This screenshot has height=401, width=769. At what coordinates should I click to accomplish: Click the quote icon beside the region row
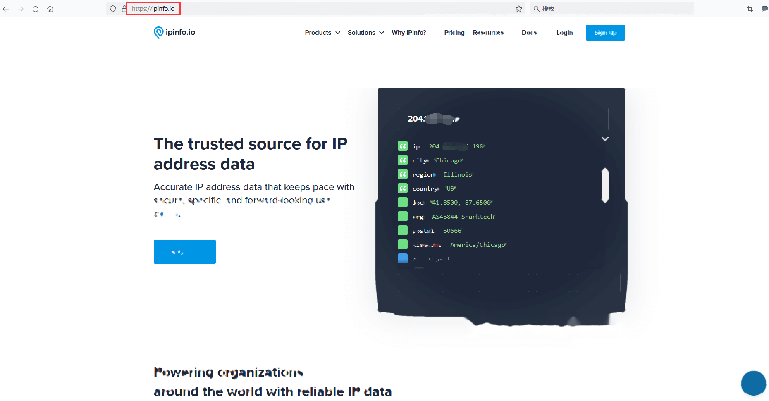[x=403, y=174]
